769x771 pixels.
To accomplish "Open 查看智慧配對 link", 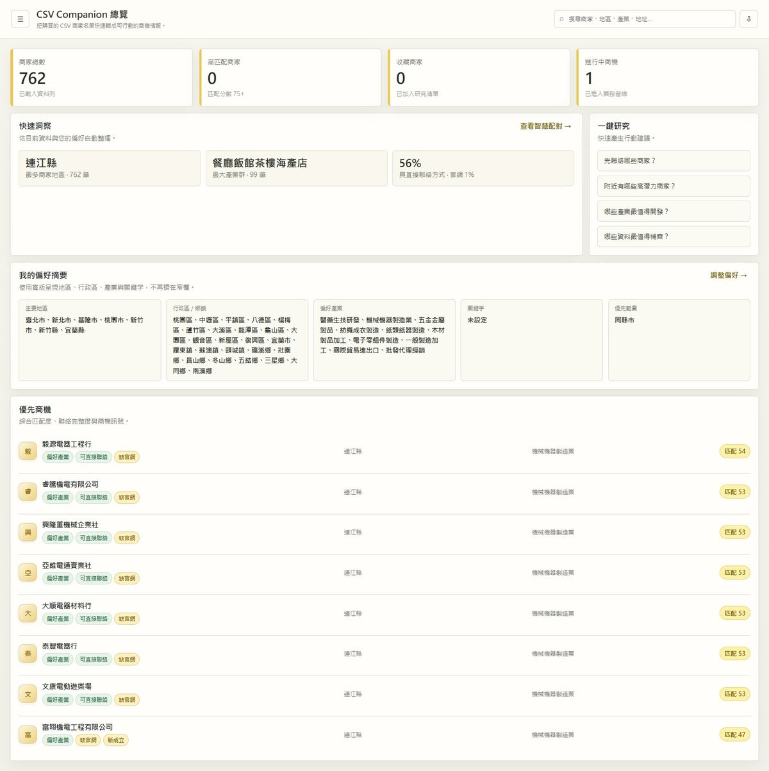I will pyautogui.click(x=546, y=126).
